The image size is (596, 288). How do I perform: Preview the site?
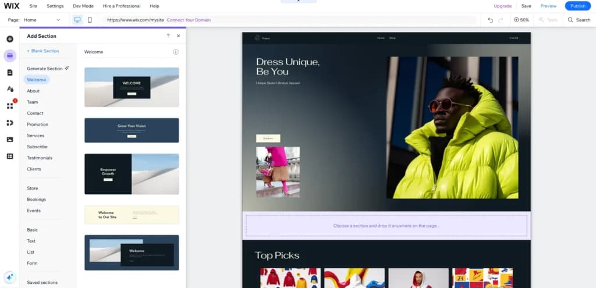pyautogui.click(x=548, y=6)
